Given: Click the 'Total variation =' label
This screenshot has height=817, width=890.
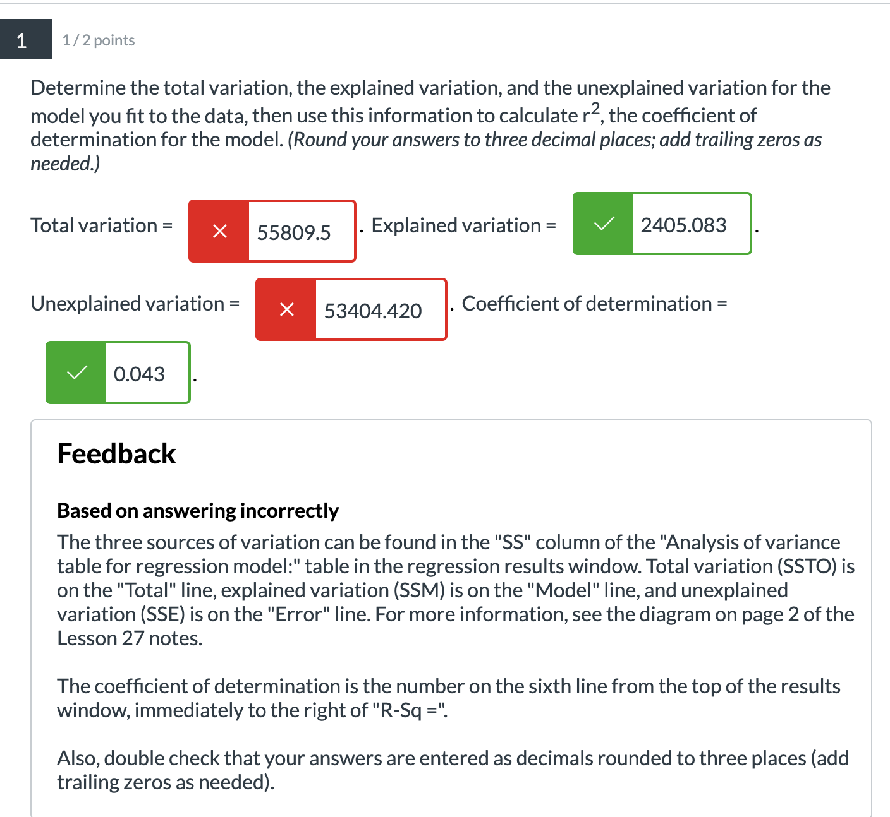Looking at the screenshot, I should [x=102, y=225].
